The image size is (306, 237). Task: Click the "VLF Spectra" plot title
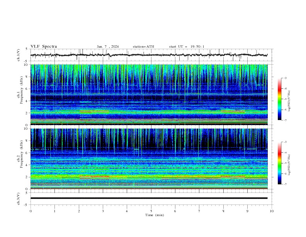(44, 46)
